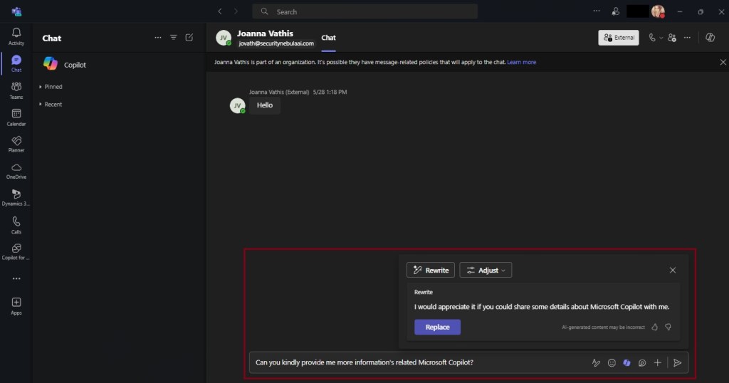Viewport: 729px width, 383px height.
Task: Open the Adjust dropdown menu
Action: [x=486, y=271]
